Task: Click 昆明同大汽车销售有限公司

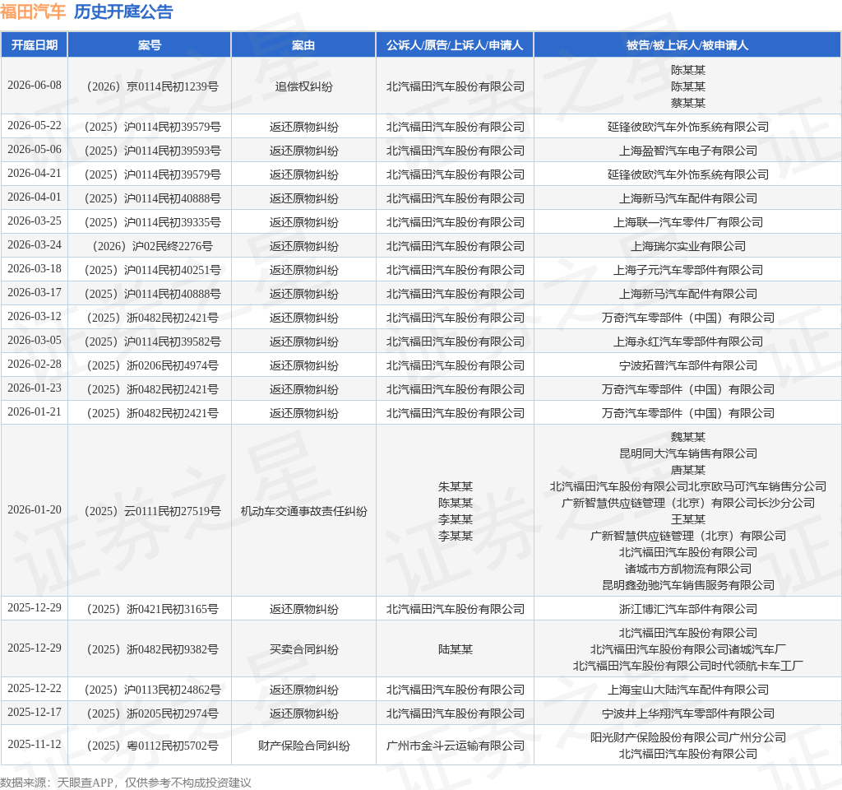Action: [688, 453]
